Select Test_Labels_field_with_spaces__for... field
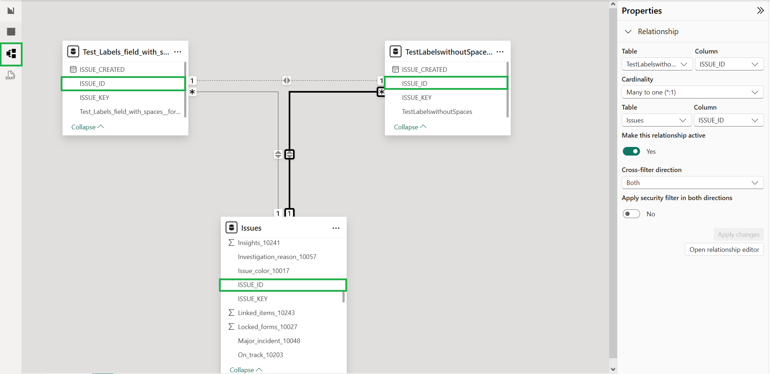Image resolution: width=770 pixels, height=374 pixels. [x=123, y=111]
